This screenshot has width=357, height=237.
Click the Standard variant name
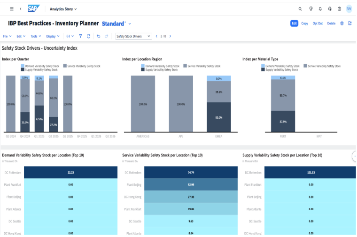tap(113, 23)
